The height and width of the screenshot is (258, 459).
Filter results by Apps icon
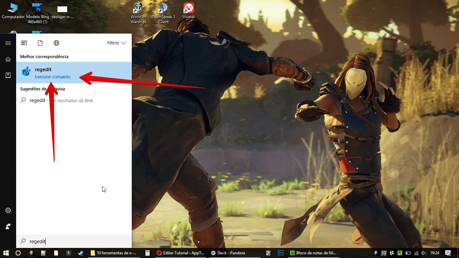click(x=24, y=43)
